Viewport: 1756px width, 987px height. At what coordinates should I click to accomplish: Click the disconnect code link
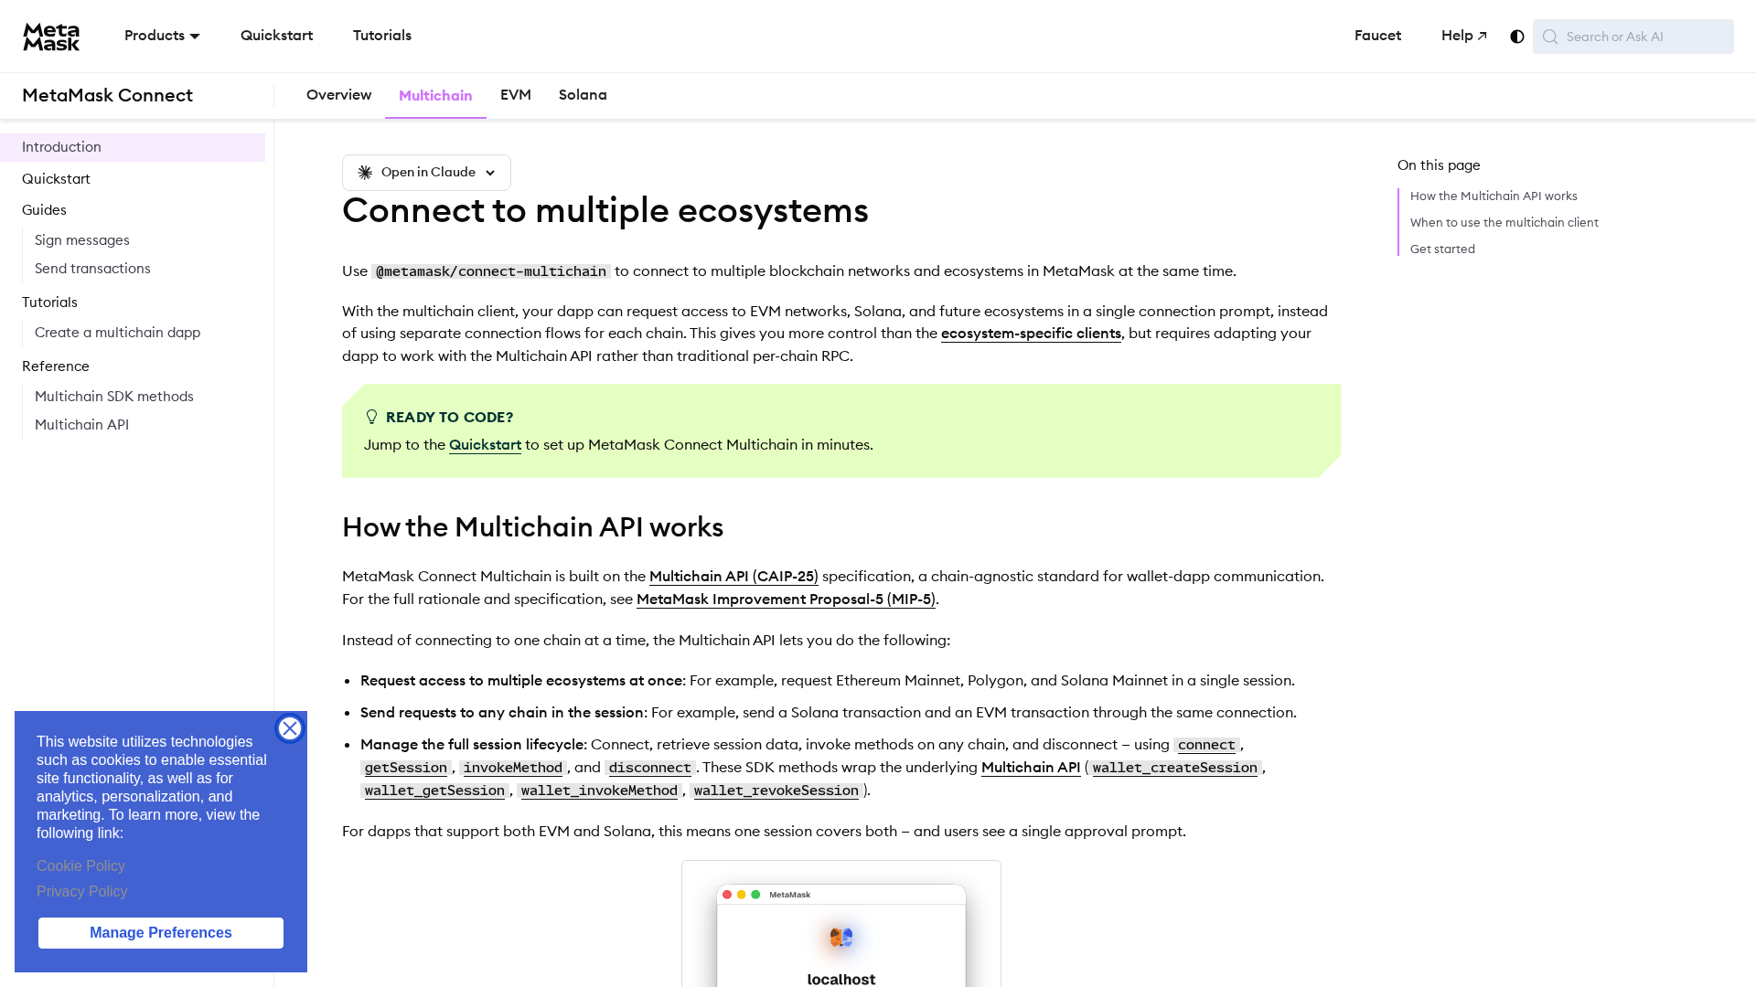[650, 768]
